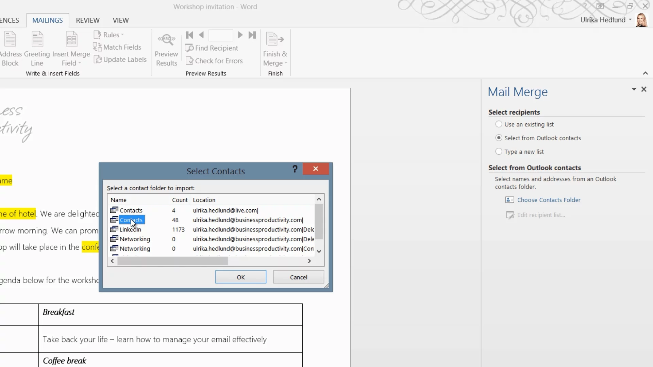Open the VIEW ribbon tab
This screenshot has height=367, width=653.
120,20
